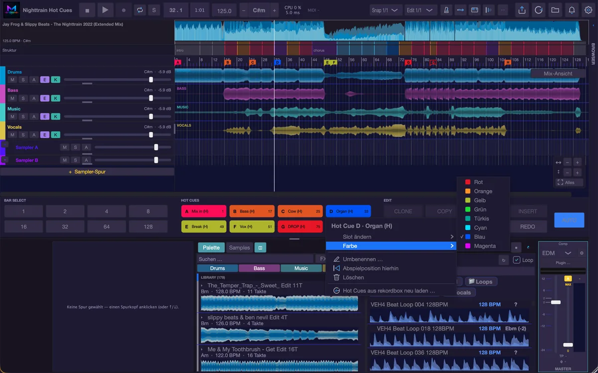This screenshot has width=598, height=373.
Task: Arm recording with the record button
Action: 124,10
